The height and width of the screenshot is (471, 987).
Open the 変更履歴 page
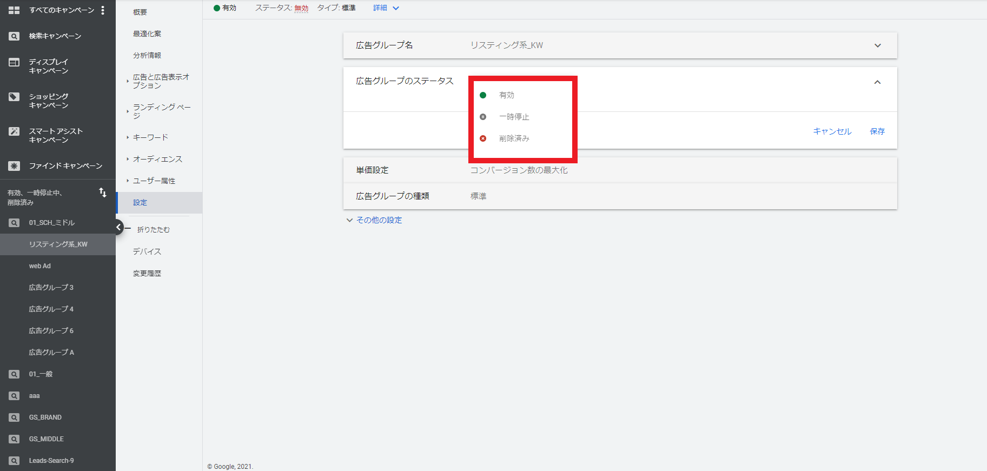pos(147,273)
